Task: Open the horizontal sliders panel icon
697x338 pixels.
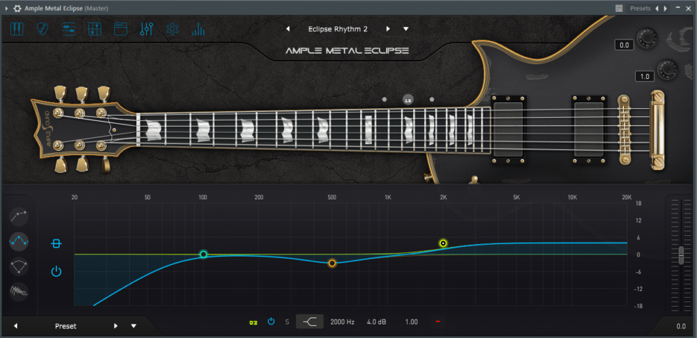Action: [x=69, y=29]
